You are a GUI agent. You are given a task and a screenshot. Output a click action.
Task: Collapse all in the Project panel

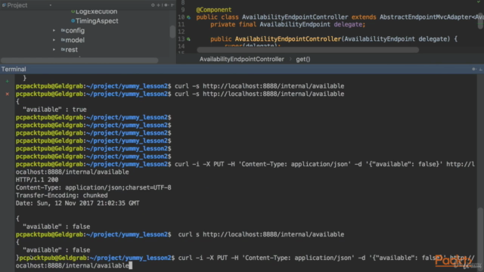point(159,5)
